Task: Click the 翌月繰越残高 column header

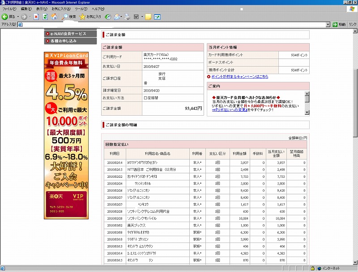Action: pos(296,154)
